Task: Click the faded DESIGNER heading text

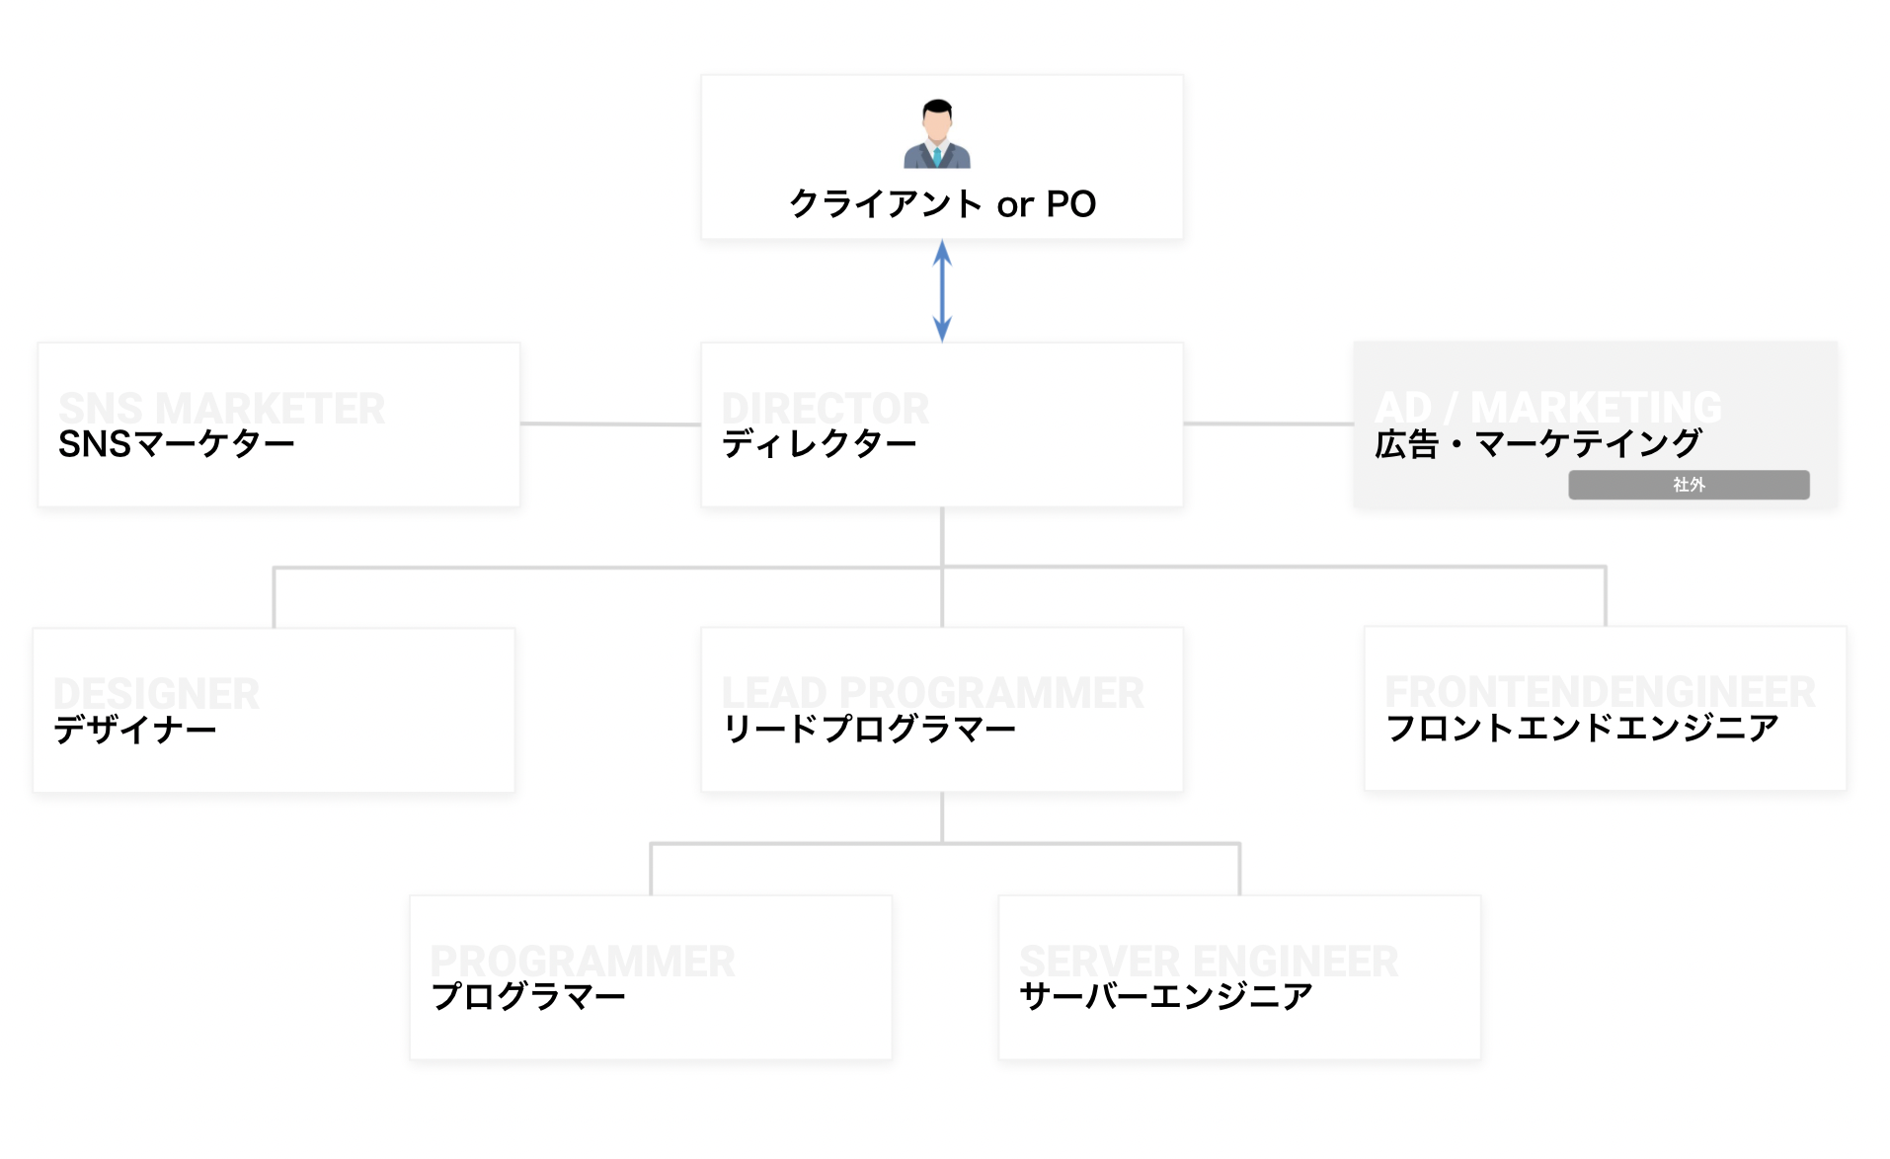Action: click(x=156, y=693)
